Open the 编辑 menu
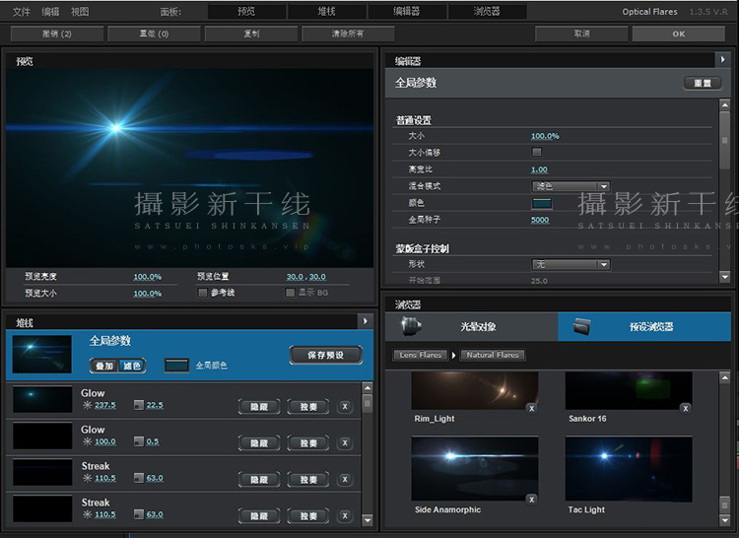The height and width of the screenshot is (538, 739). [50, 12]
